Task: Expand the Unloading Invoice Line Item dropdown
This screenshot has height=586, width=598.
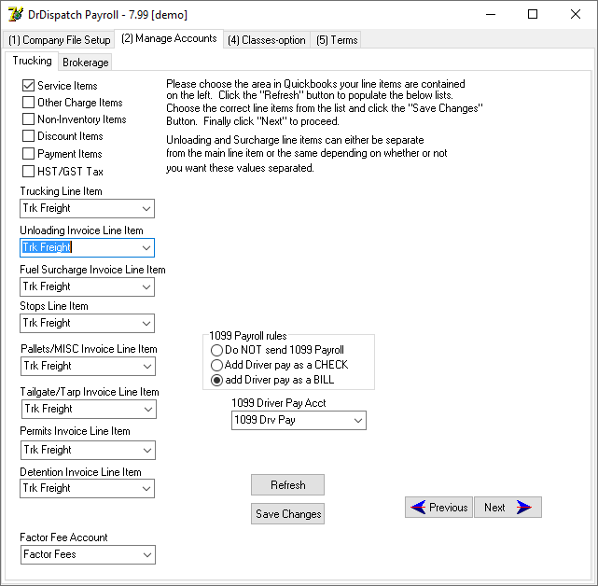Action: coord(146,248)
